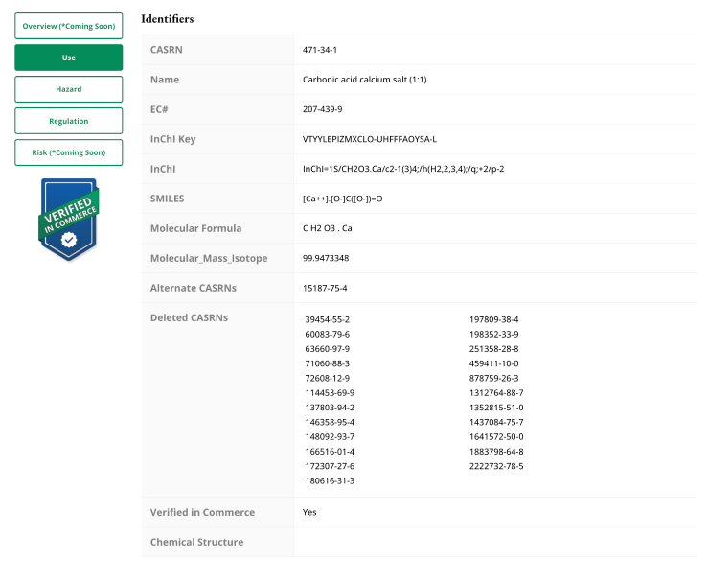Select deleted CASRN 172307-27-6
Screen dimensions: 708x561
coord(330,466)
